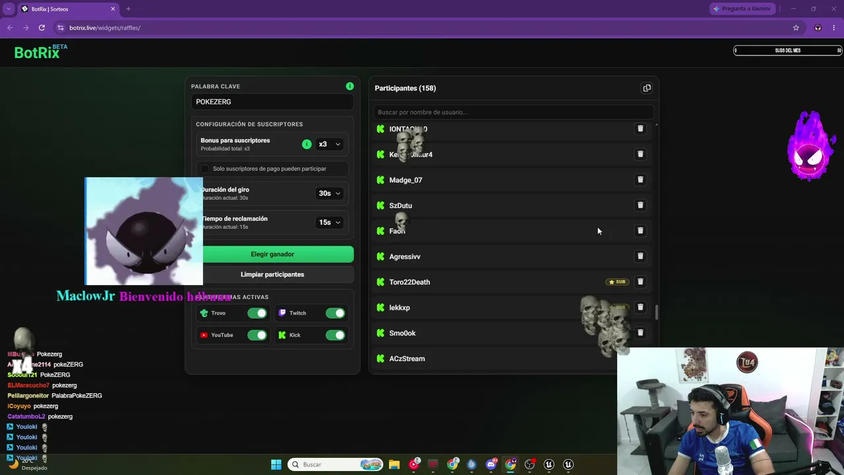Click 'Limpiar participantes' button
This screenshot has width=844, height=475.
click(272, 274)
